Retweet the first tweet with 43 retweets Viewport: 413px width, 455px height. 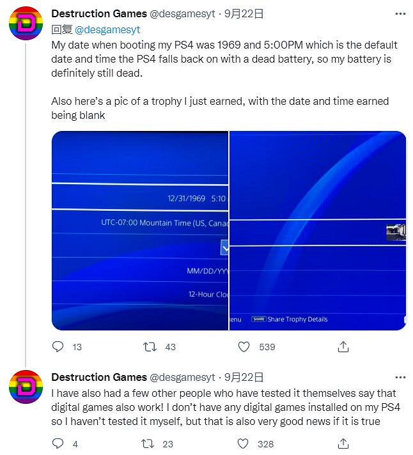150,346
